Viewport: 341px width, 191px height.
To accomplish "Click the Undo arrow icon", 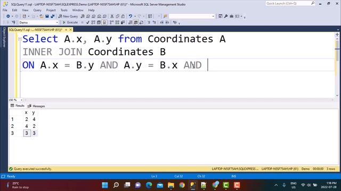I will pos(130,16).
